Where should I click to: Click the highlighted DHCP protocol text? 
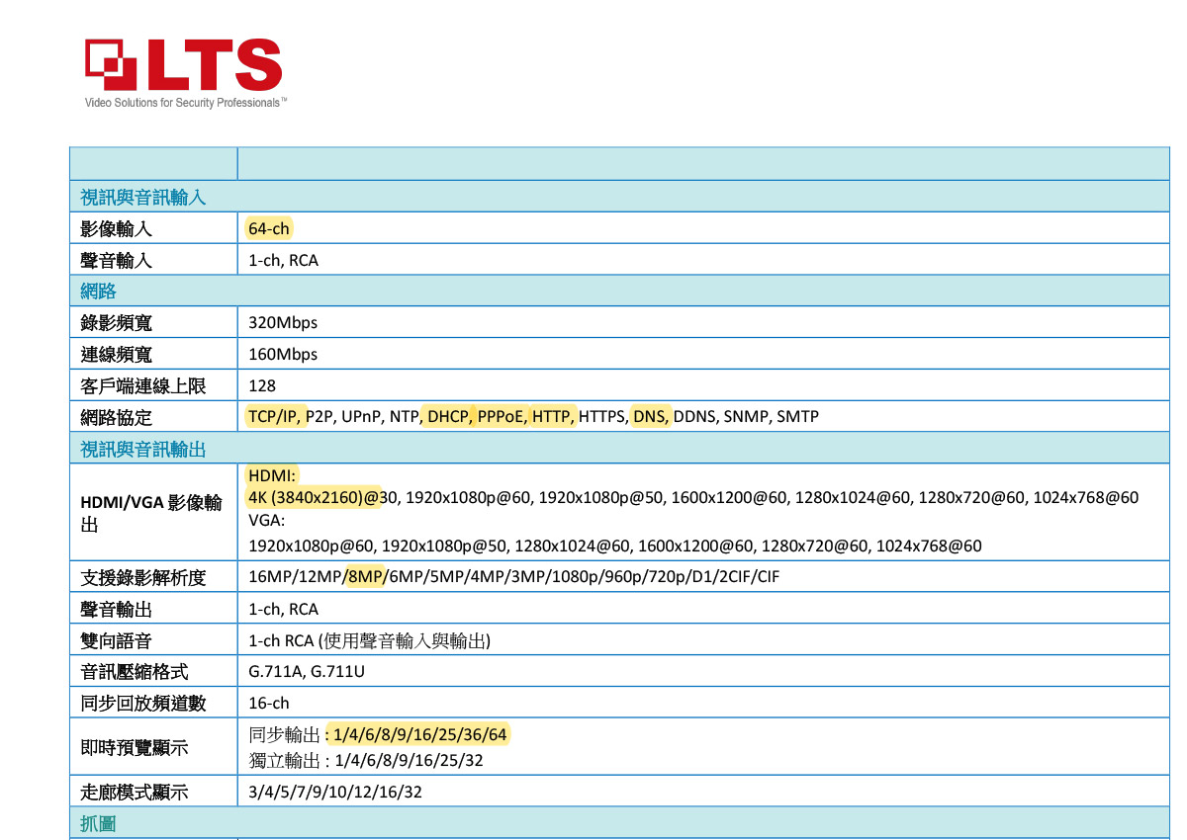(448, 417)
